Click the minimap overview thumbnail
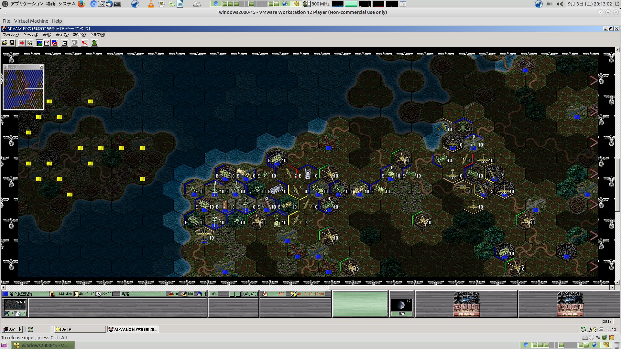The height and width of the screenshot is (349, 621). click(x=23, y=89)
